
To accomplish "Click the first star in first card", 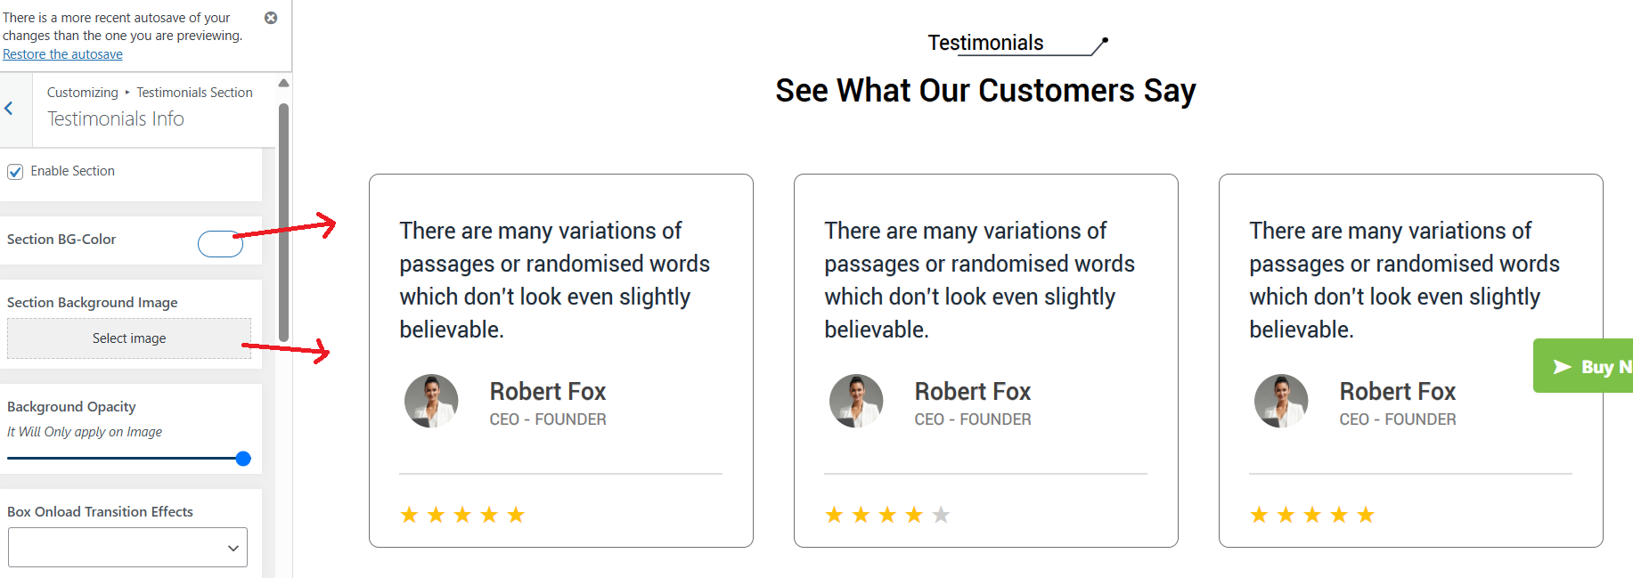I will click(409, 515).
